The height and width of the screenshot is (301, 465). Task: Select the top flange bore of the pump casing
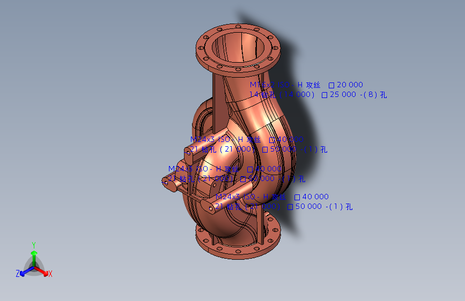[238, 48]
